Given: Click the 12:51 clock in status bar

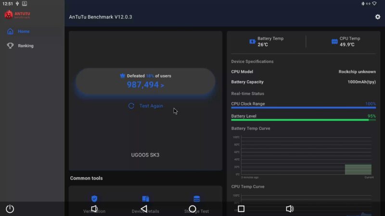Looking at the screenshot, I should pyautogui.click(x=8, y=4).
